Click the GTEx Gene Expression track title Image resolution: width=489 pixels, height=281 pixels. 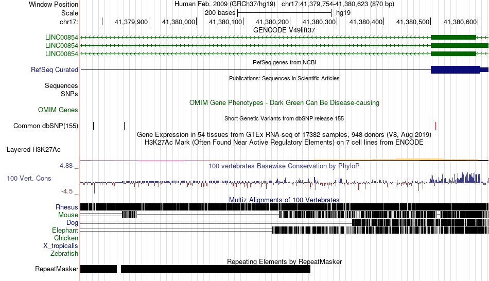[284, 135]
